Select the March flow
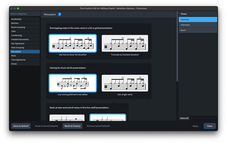 click(198, 30)
